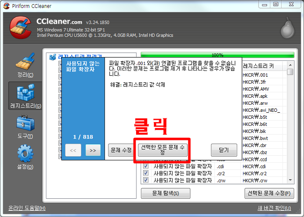304x217 pixels.
Task: Click the title bar CCleaner app icon
Action: pos(7,6)
